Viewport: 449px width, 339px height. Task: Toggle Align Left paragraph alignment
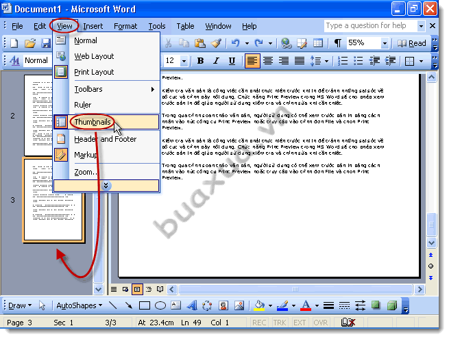[252, 61]
